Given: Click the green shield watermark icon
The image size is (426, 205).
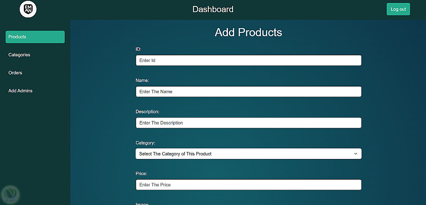Looking at the screenshot, I should [x=10, y=194].
